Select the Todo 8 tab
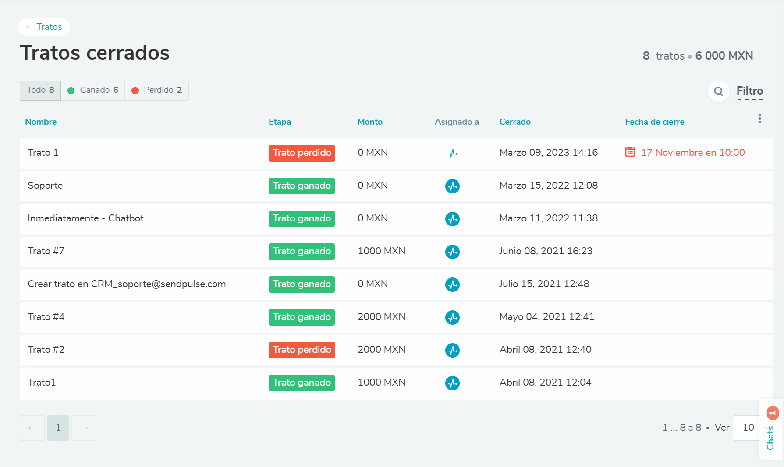 (x=40, y=90)
